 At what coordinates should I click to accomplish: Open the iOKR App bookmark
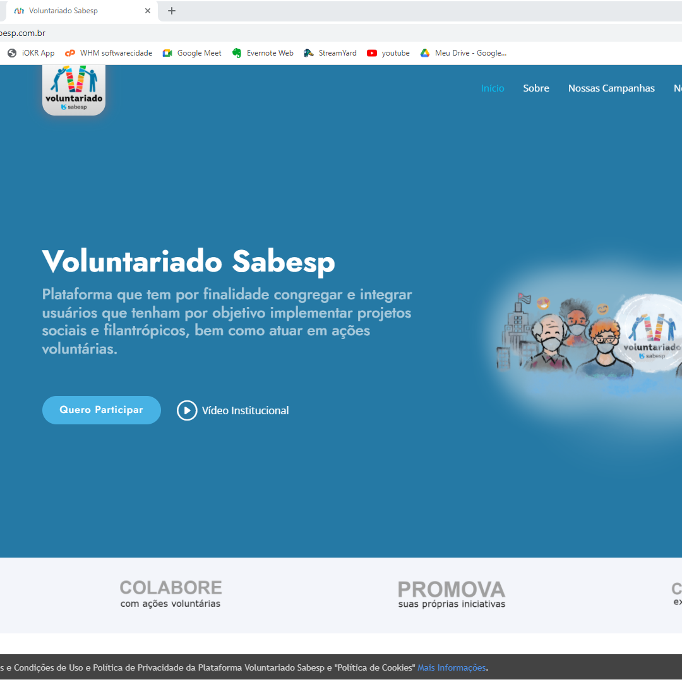click(31, 53)
